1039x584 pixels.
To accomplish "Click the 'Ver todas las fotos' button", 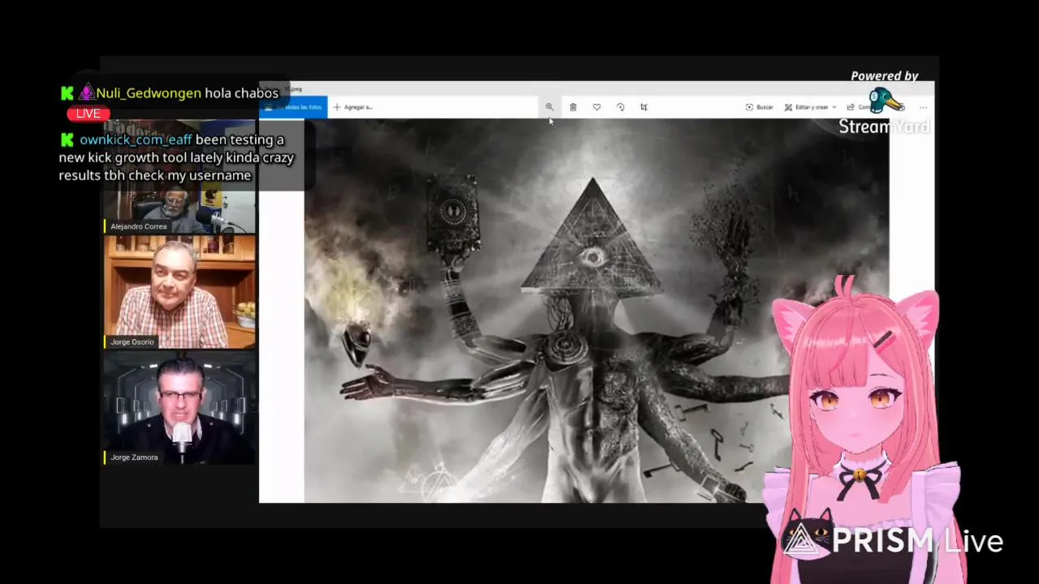I will (293, 107).
